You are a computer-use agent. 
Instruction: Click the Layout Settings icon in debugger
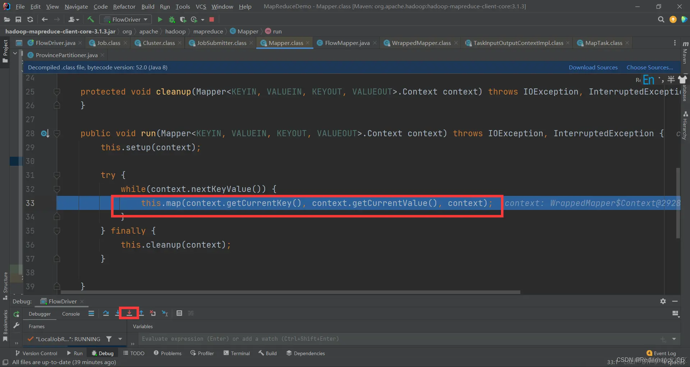[x=676, y=314]
